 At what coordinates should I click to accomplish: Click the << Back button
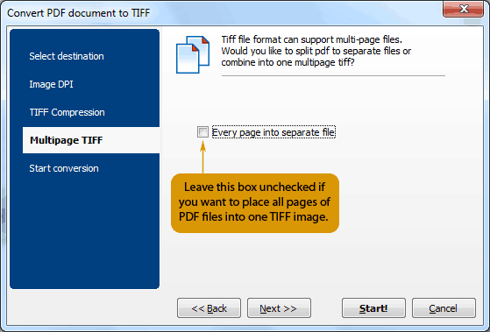pos(209,308)
